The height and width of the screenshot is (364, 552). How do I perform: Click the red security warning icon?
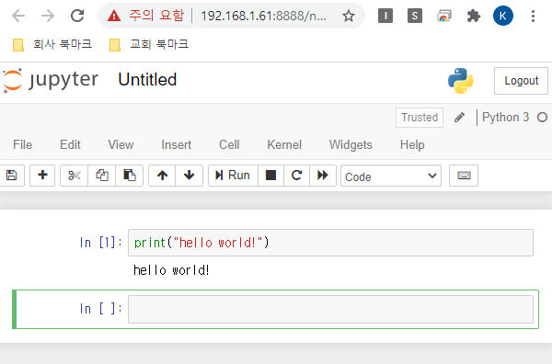coord(114,16)
